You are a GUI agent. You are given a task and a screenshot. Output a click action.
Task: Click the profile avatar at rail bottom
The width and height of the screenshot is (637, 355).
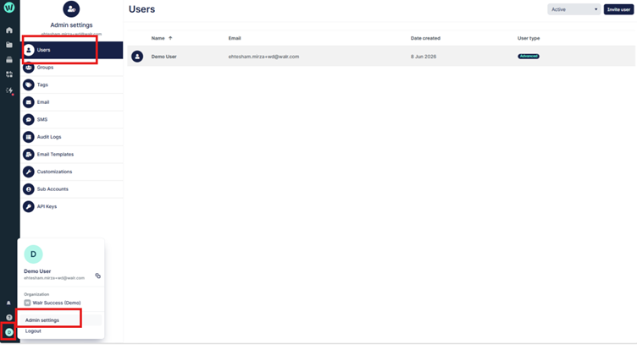click(9, 332)
